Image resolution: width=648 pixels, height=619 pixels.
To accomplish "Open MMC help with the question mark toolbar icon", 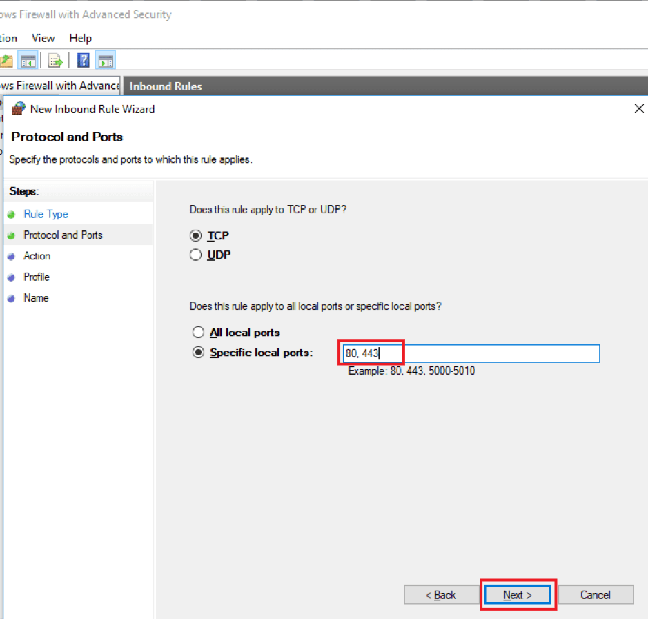I will click(x=83, y=60).
